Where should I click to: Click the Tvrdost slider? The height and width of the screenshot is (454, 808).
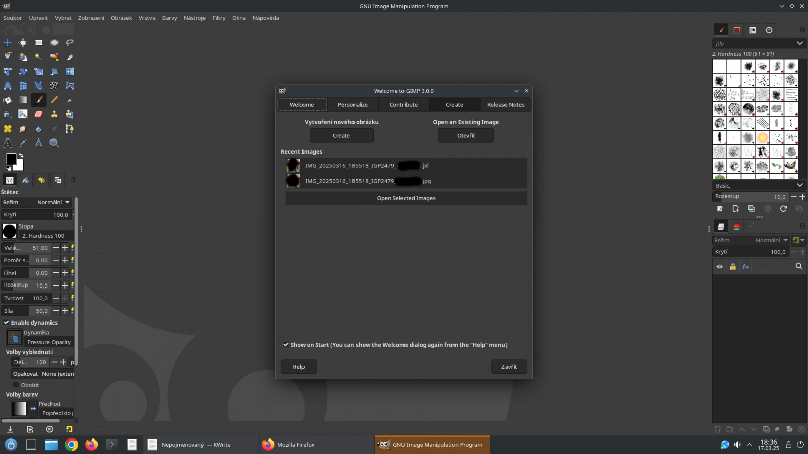click(25, 298)
